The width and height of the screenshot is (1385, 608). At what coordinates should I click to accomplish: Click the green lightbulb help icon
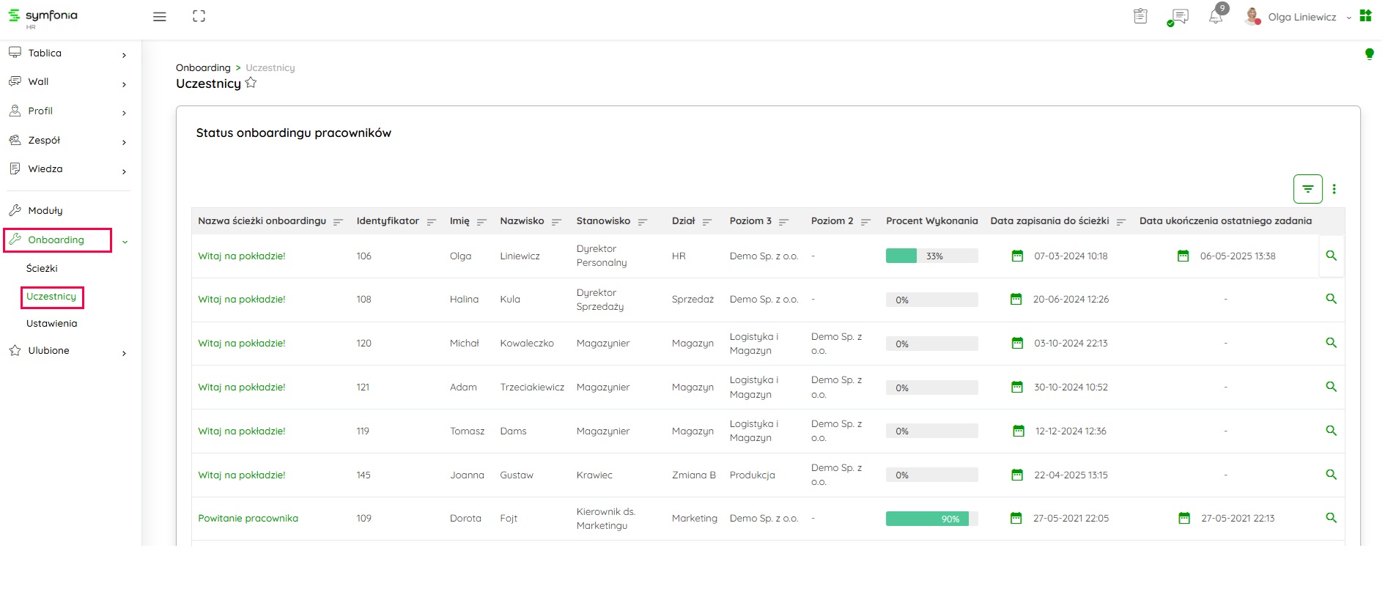coord(1369,53)
